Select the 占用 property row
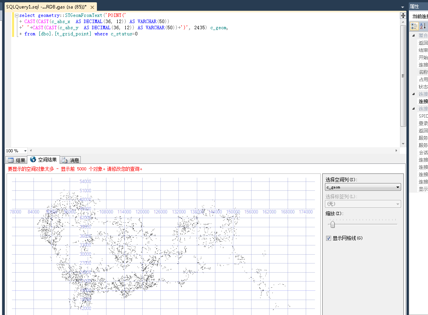 pyautogui.click(x=423, y=80)
